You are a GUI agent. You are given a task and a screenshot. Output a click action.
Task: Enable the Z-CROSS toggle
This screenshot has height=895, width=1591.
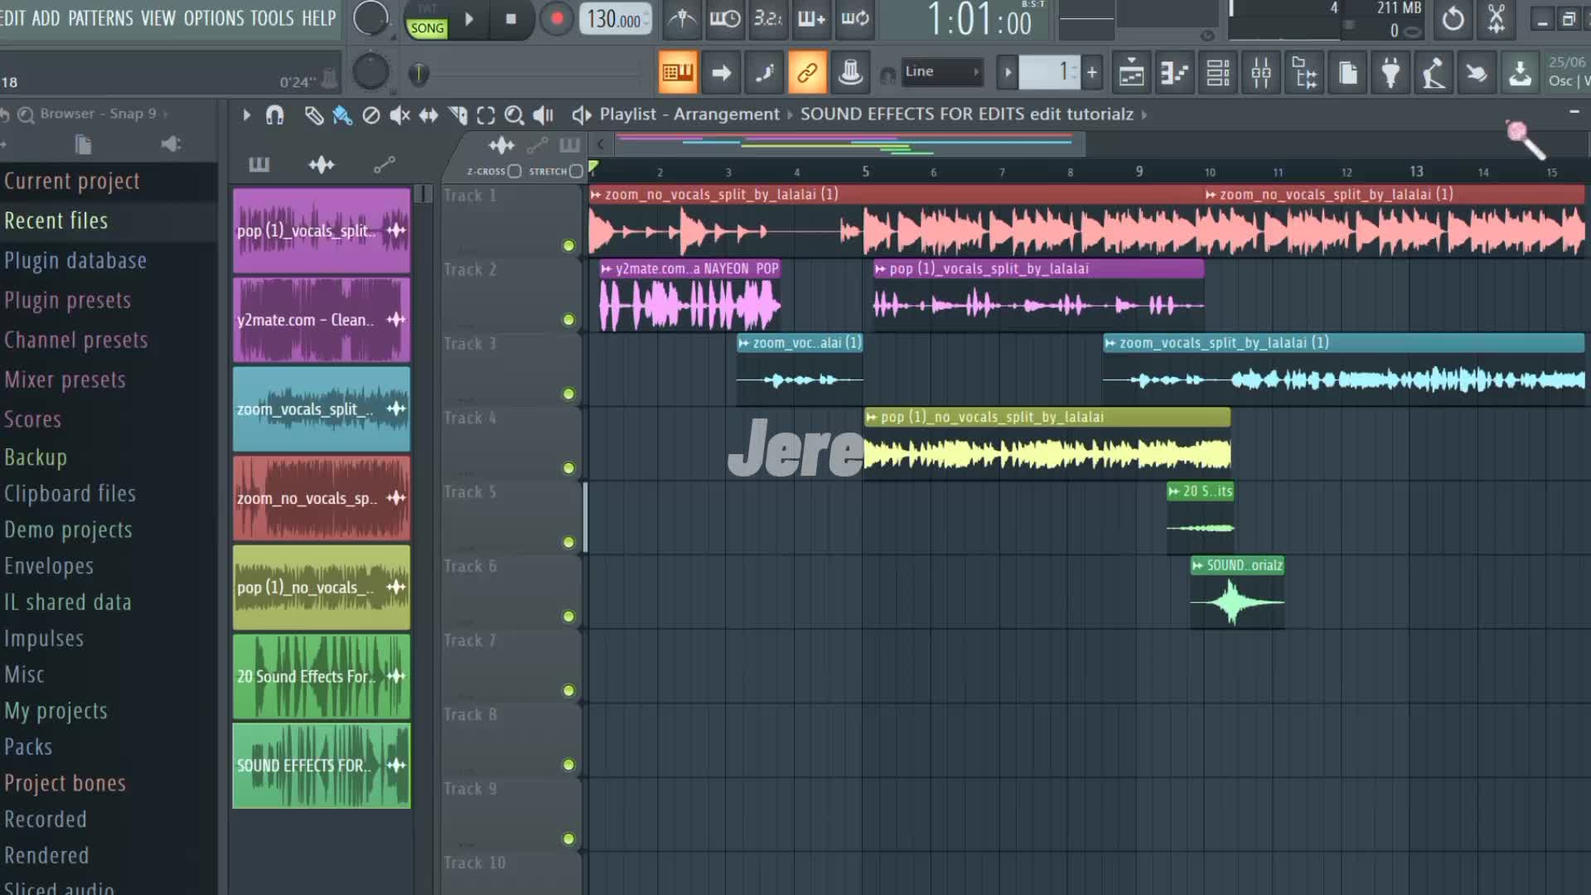coord(514,171)
